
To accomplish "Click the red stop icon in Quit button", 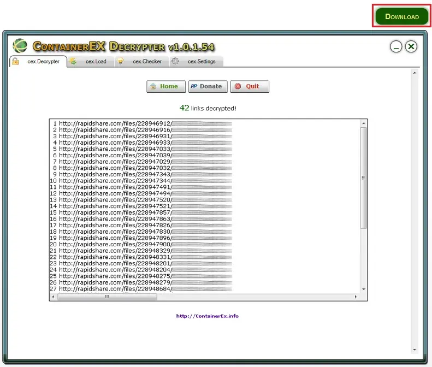I will point(238,86).
